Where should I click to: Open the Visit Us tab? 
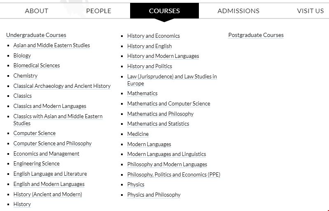click(x=310, y=11)
